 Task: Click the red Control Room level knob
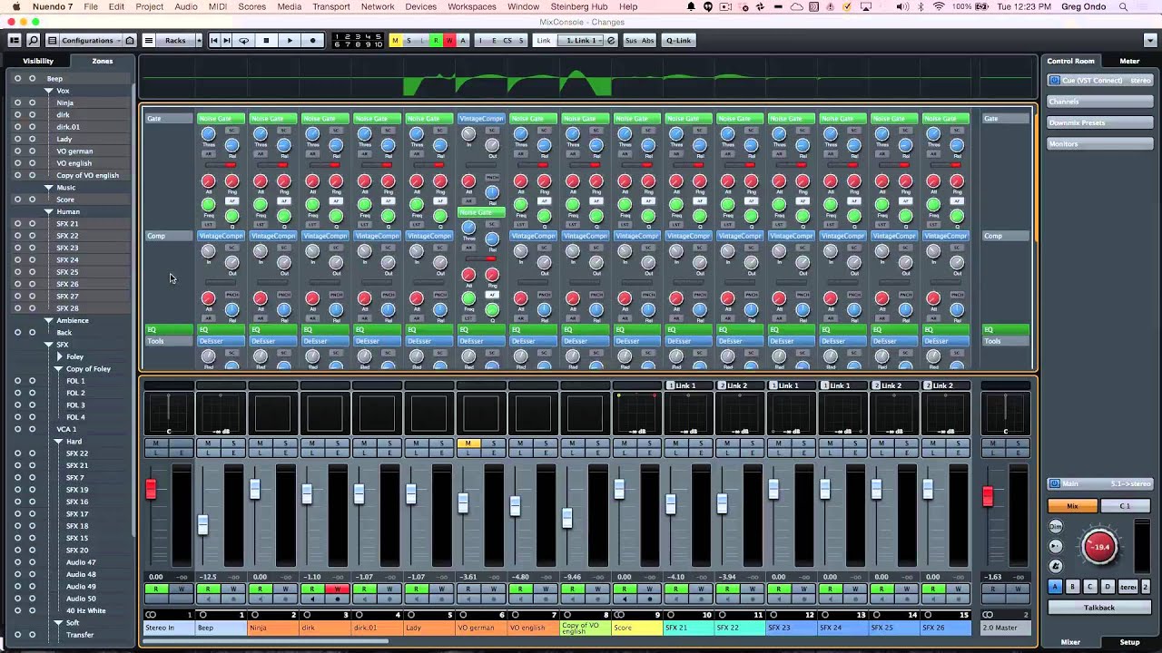pos(1100,546)
